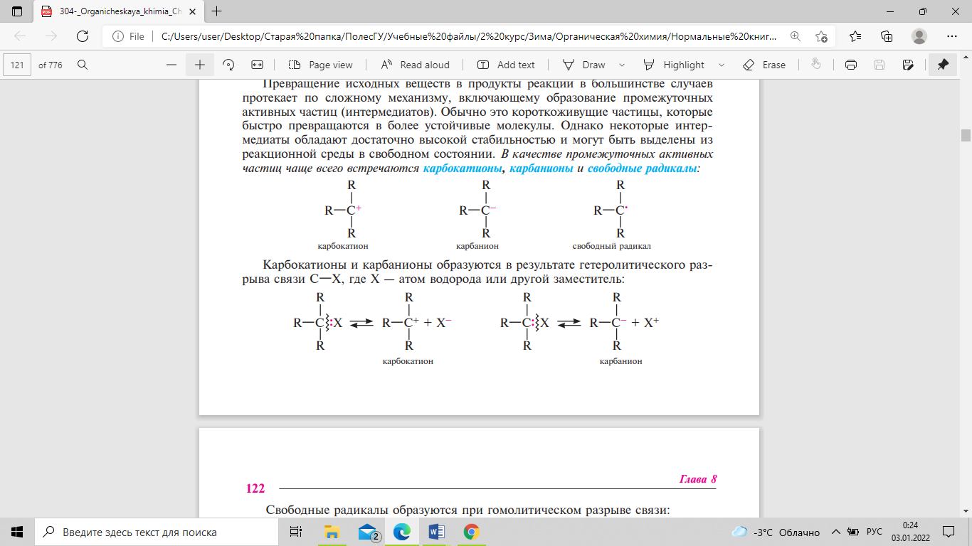This screenshot has height=546, width=972.
Task: Open Google Chrome from taskbar
Action: tap(471, 532)
